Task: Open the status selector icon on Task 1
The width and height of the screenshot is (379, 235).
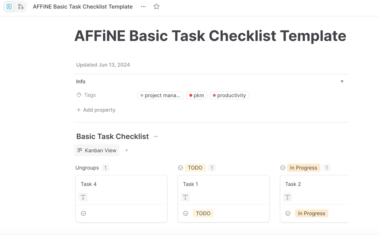Action: point(186,213)
